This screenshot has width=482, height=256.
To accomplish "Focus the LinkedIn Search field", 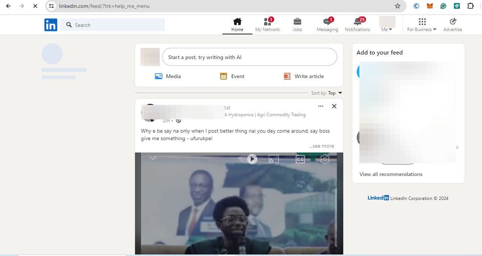I will click(113, 25).
